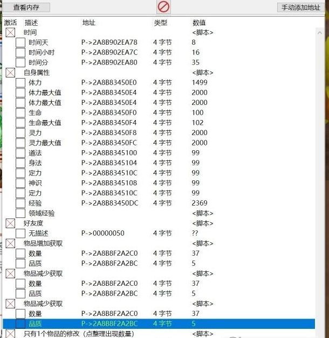The height and width of the screenshot is (338, 329).
Task: Select the 描述 column header
Action: [31, 23]
